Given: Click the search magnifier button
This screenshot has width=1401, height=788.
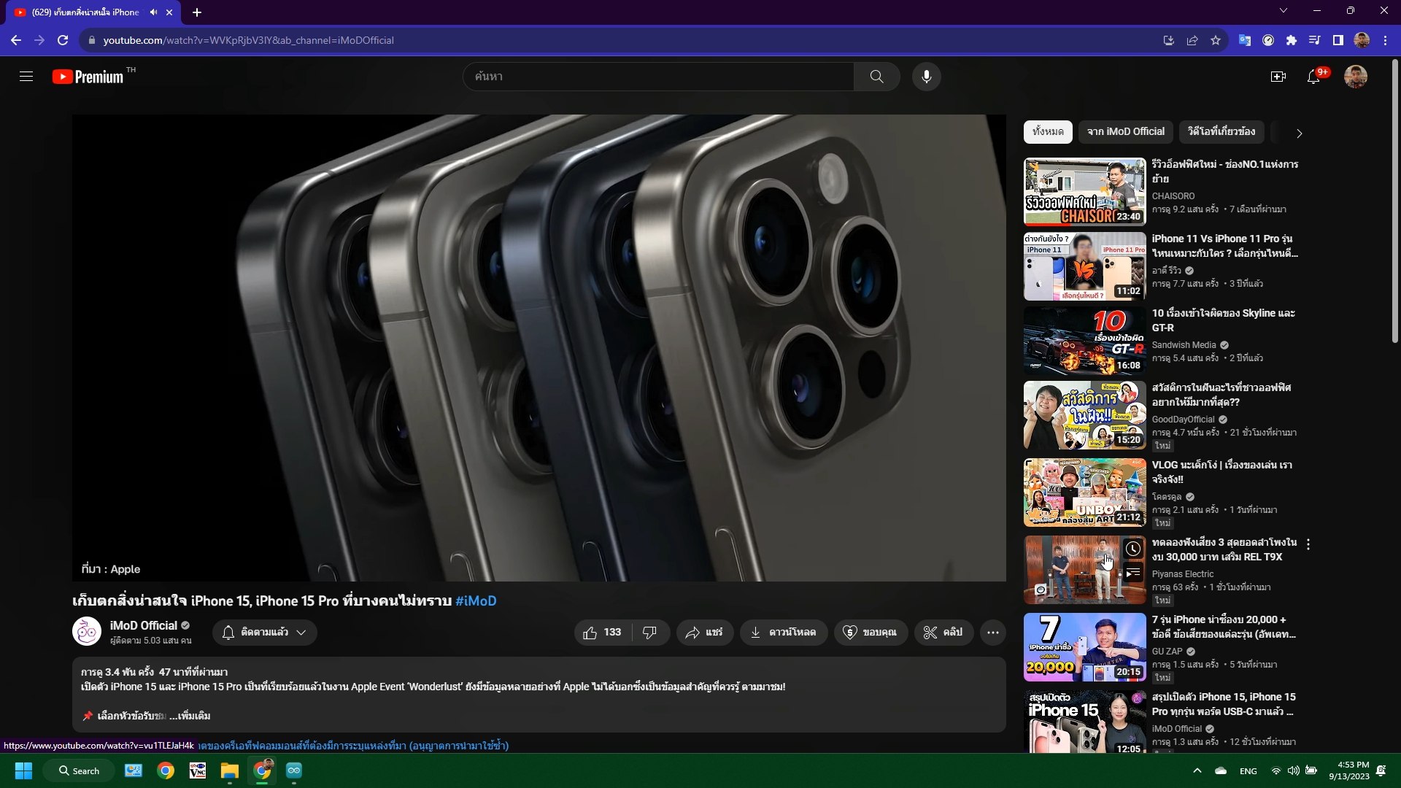Looking at the screenshot, I should click(x=877, y=77).
